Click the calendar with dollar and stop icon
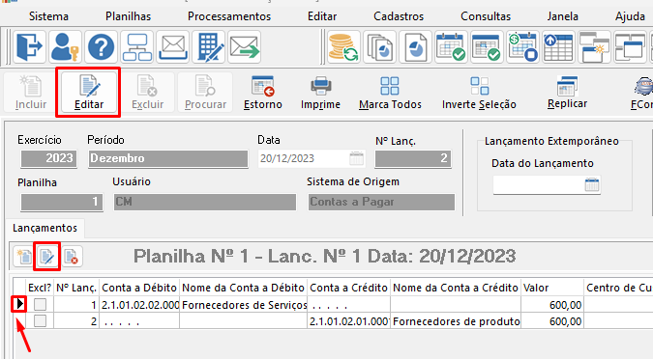Screen dimensions: 653x359 point(522,47)
